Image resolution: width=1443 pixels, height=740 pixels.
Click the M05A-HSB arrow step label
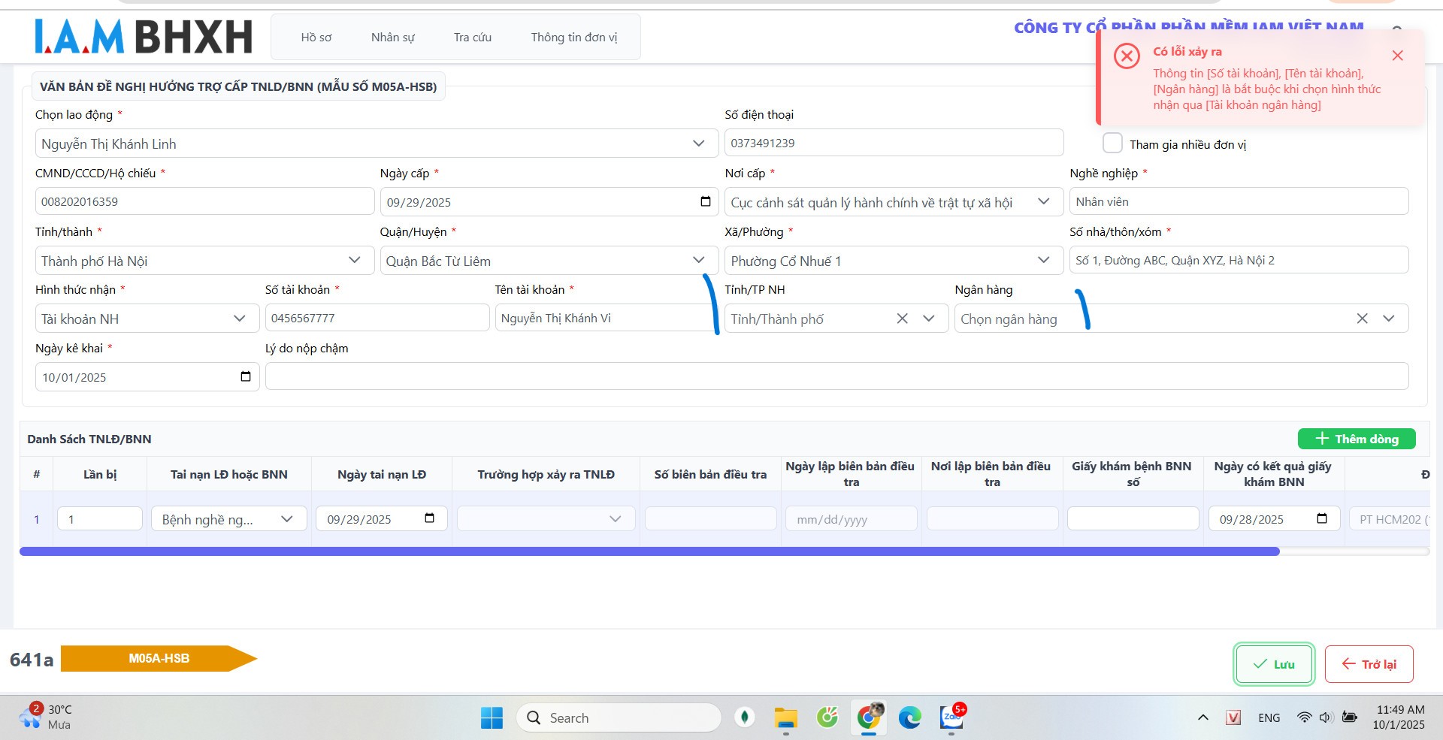click(x=159, y=659)
